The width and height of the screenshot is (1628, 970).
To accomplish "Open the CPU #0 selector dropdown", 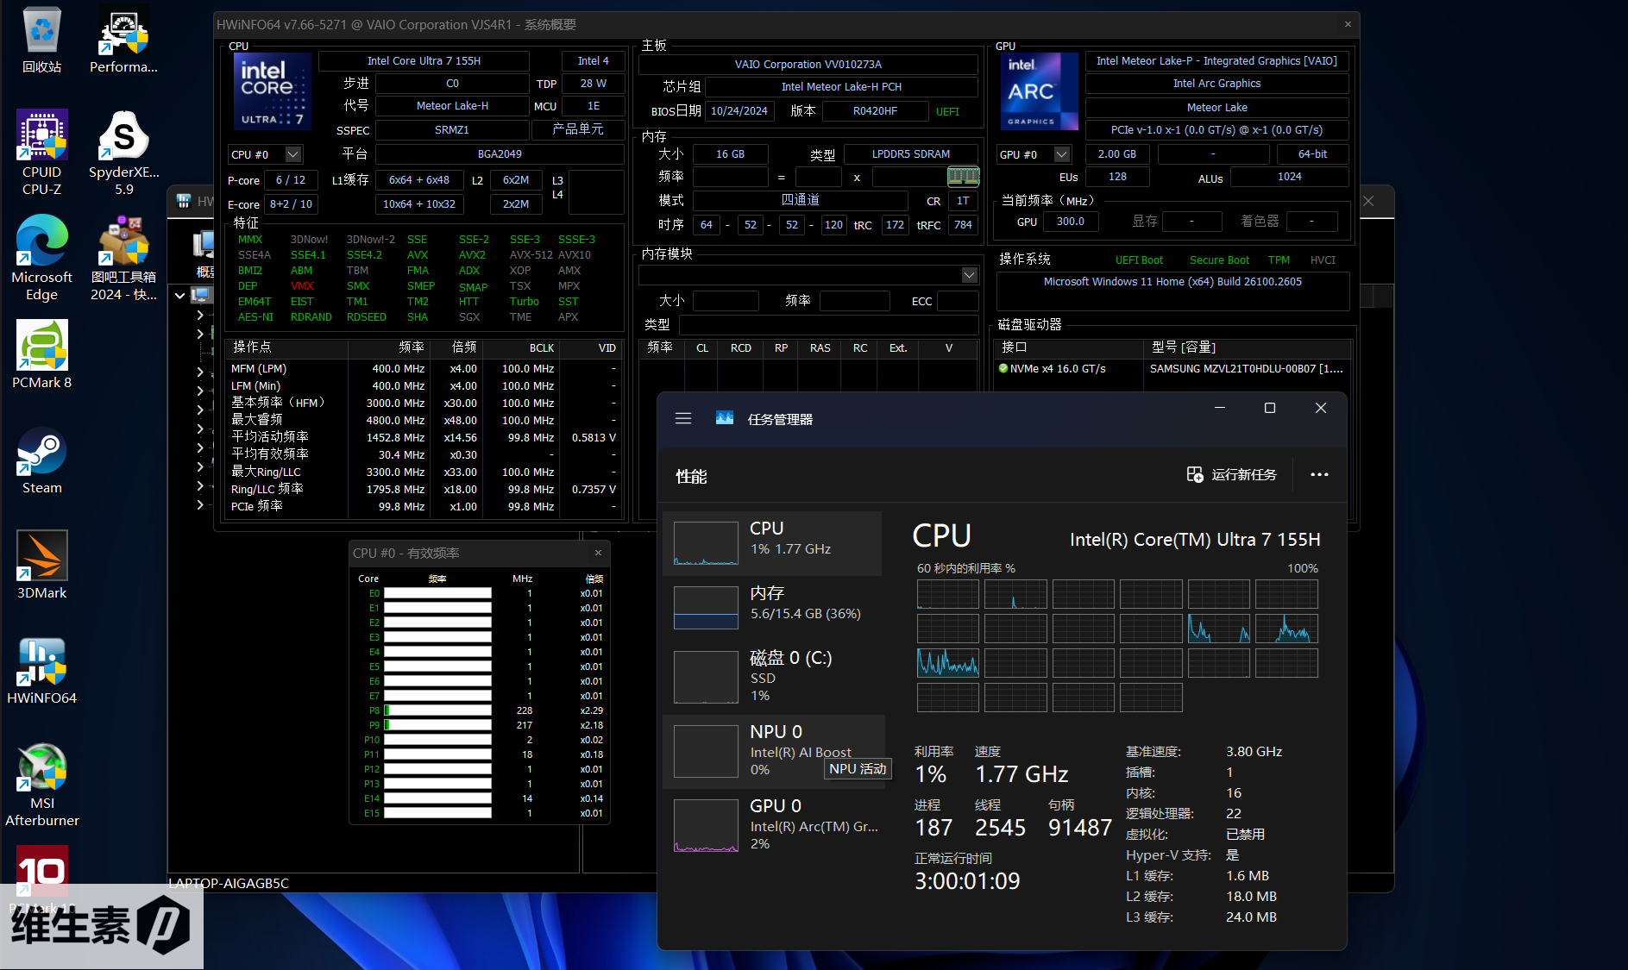I will tap(293, 154).
